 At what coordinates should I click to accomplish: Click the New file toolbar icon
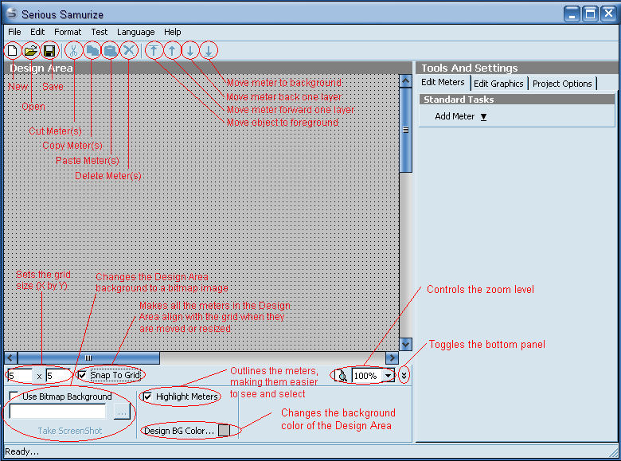pos(12,51)
